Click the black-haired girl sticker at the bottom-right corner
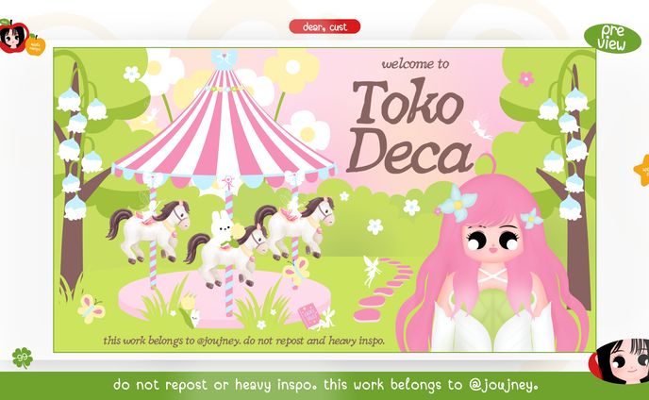Image resolution: width=649 pixels, height=400 pixels. tap(619, 360)
